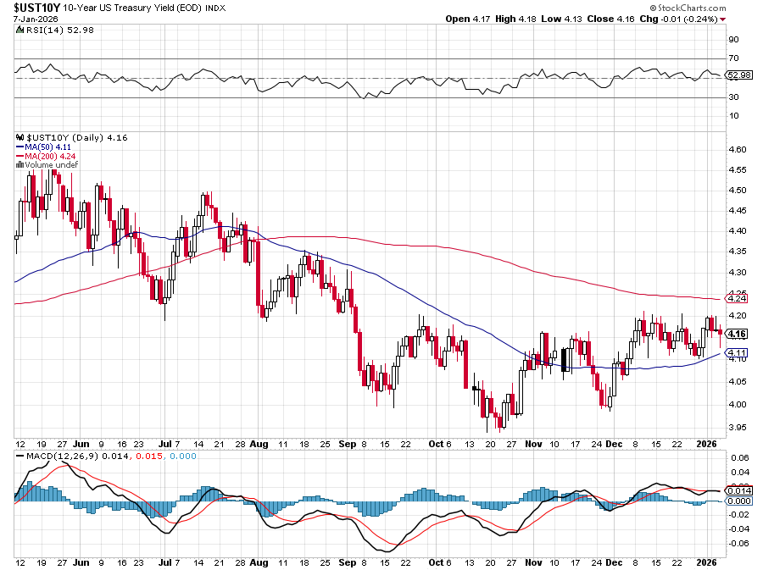Image resolution: width=763 pixels, height=570 pixels.
Task: Click the red MA(200) legend line
Action: coord(20,156)
